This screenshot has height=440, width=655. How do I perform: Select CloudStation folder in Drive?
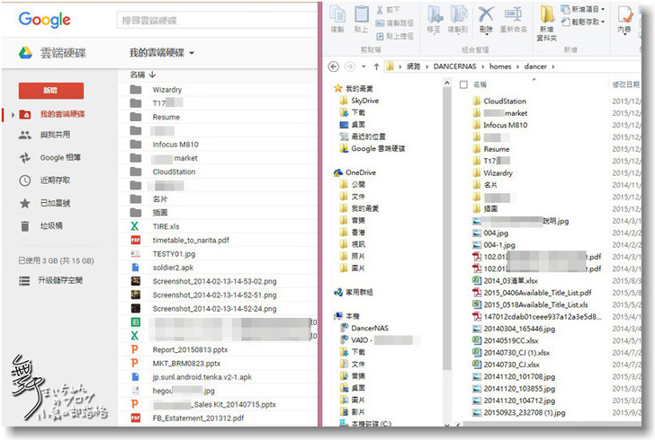tap(174, 172)
